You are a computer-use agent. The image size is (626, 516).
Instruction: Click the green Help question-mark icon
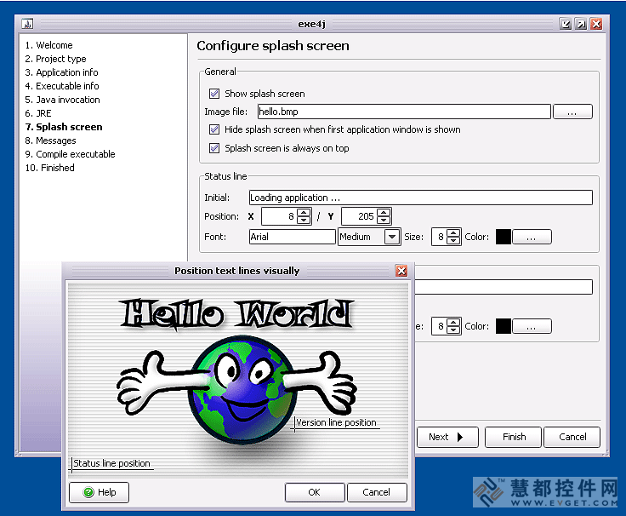pyautogui.click(x=88, y=492)
